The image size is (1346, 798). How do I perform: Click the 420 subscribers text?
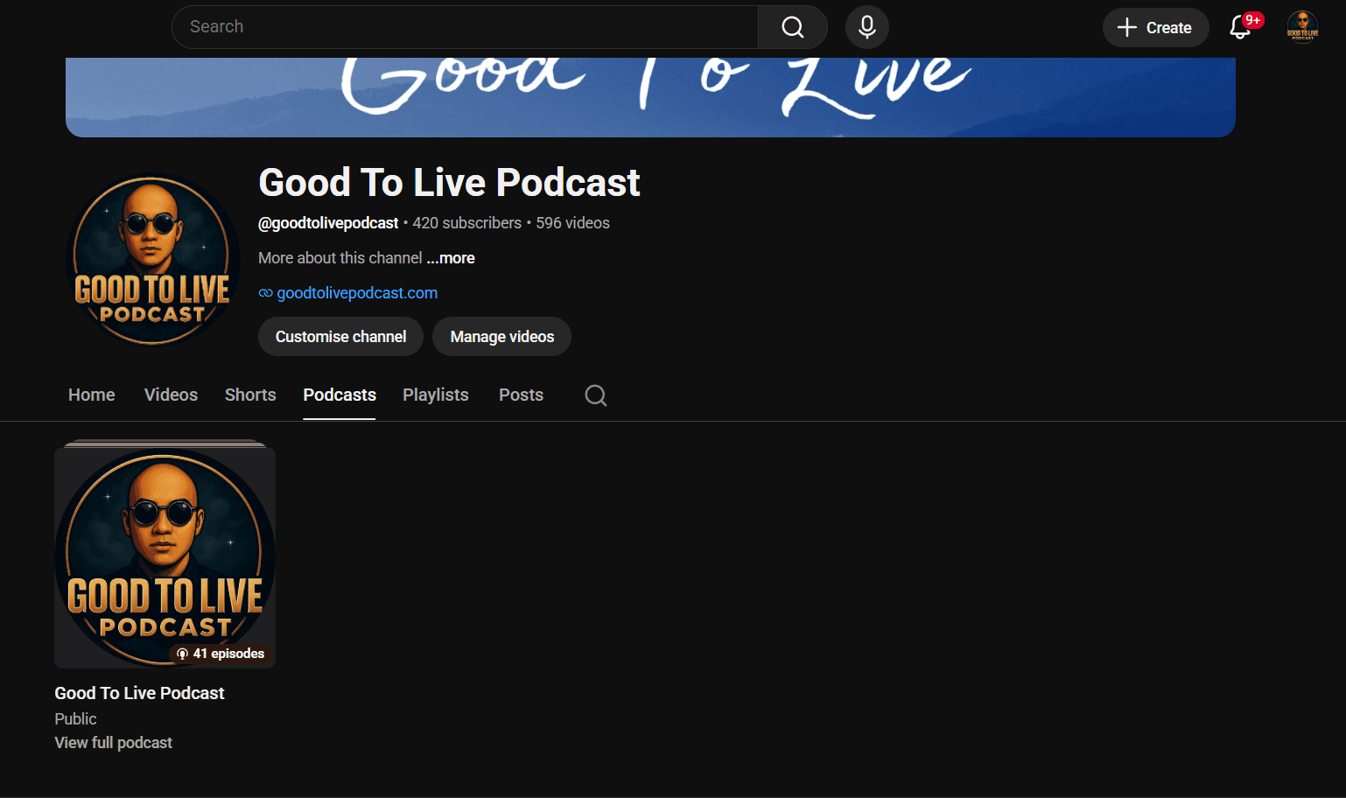[467, 223]
